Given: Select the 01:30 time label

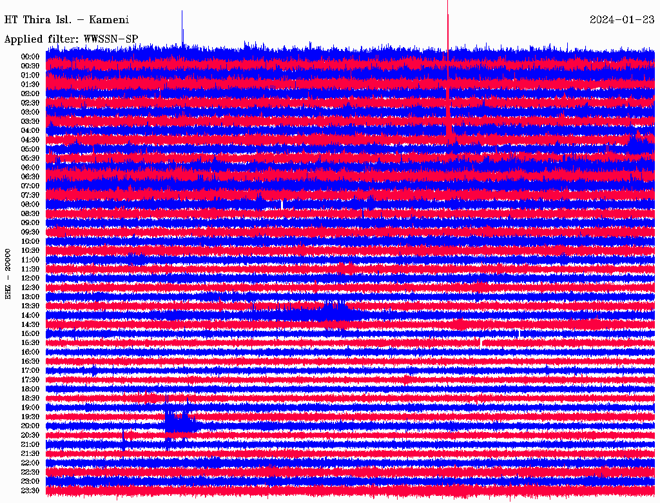Looking at the screenshot, I should (30, 84).
